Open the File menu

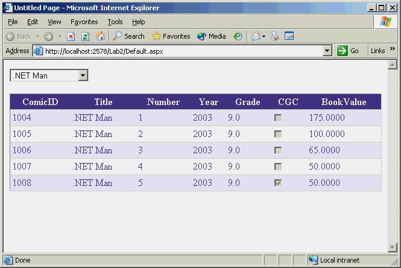coord(13,22)
